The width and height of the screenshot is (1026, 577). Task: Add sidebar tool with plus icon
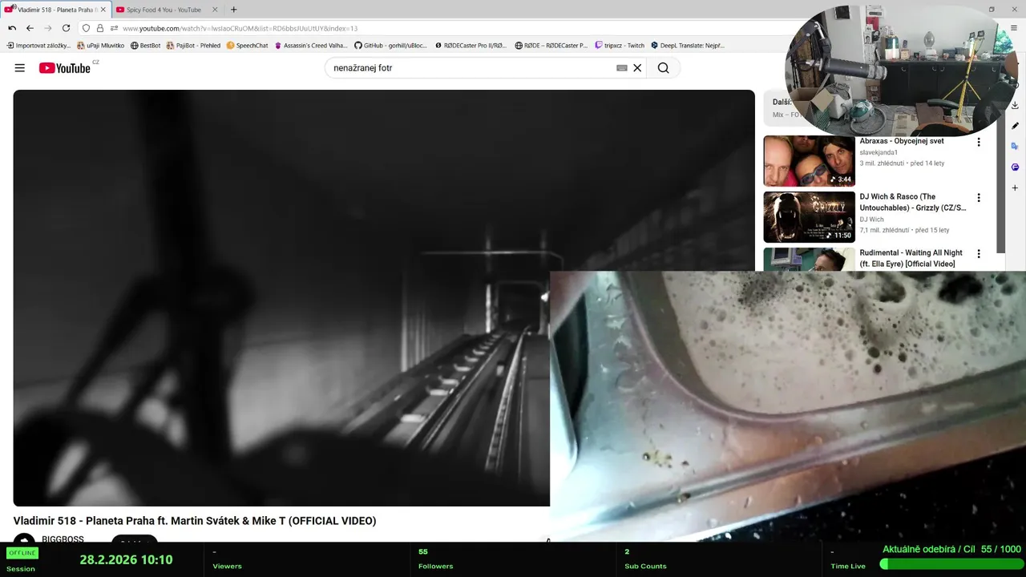[1015, 188]
